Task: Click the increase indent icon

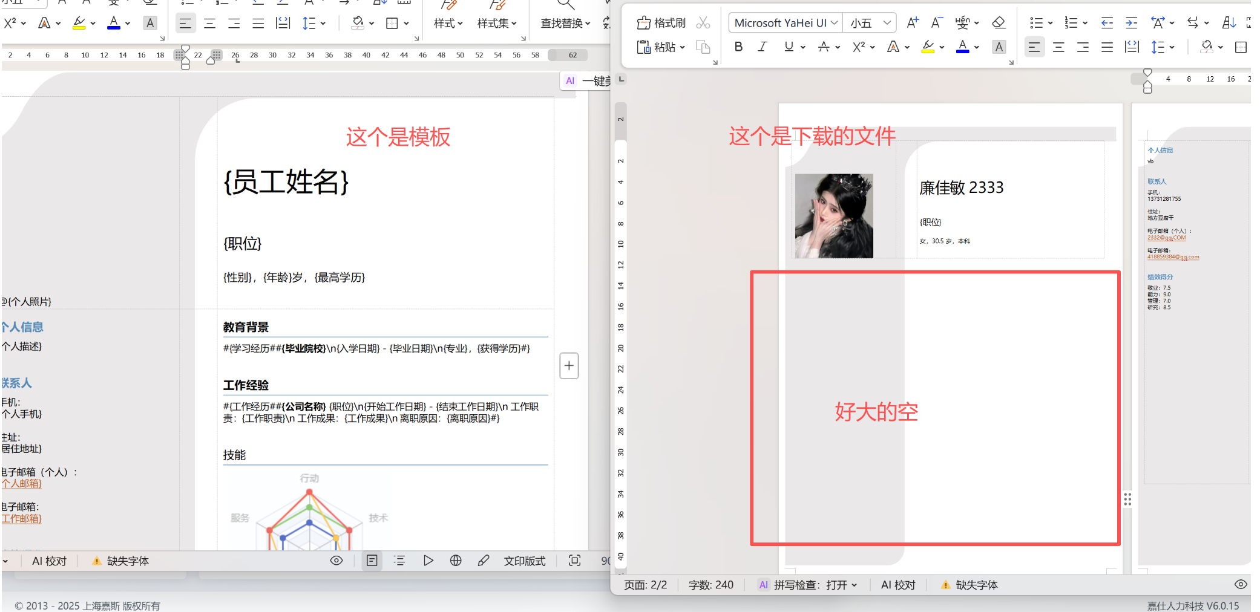Action: click(x=1131, y=23)
